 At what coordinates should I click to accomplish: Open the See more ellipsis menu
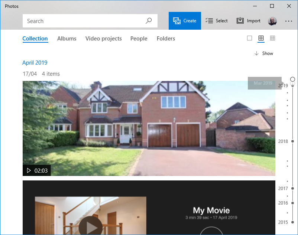(x=288, y=21)
